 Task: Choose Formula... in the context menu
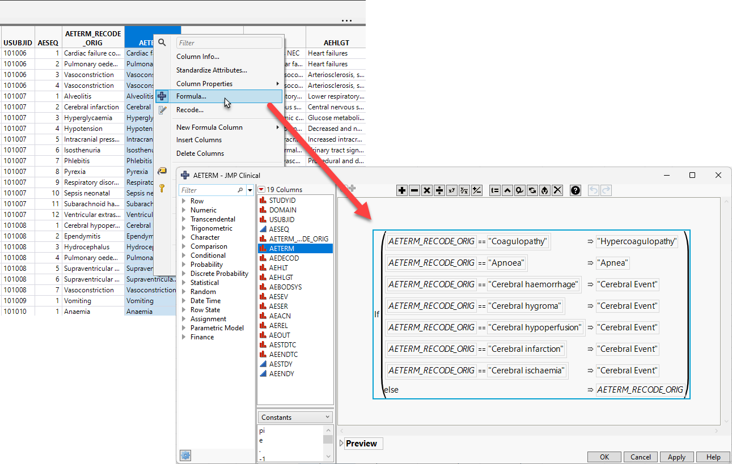pyautogui.click(x=219, y=96)
